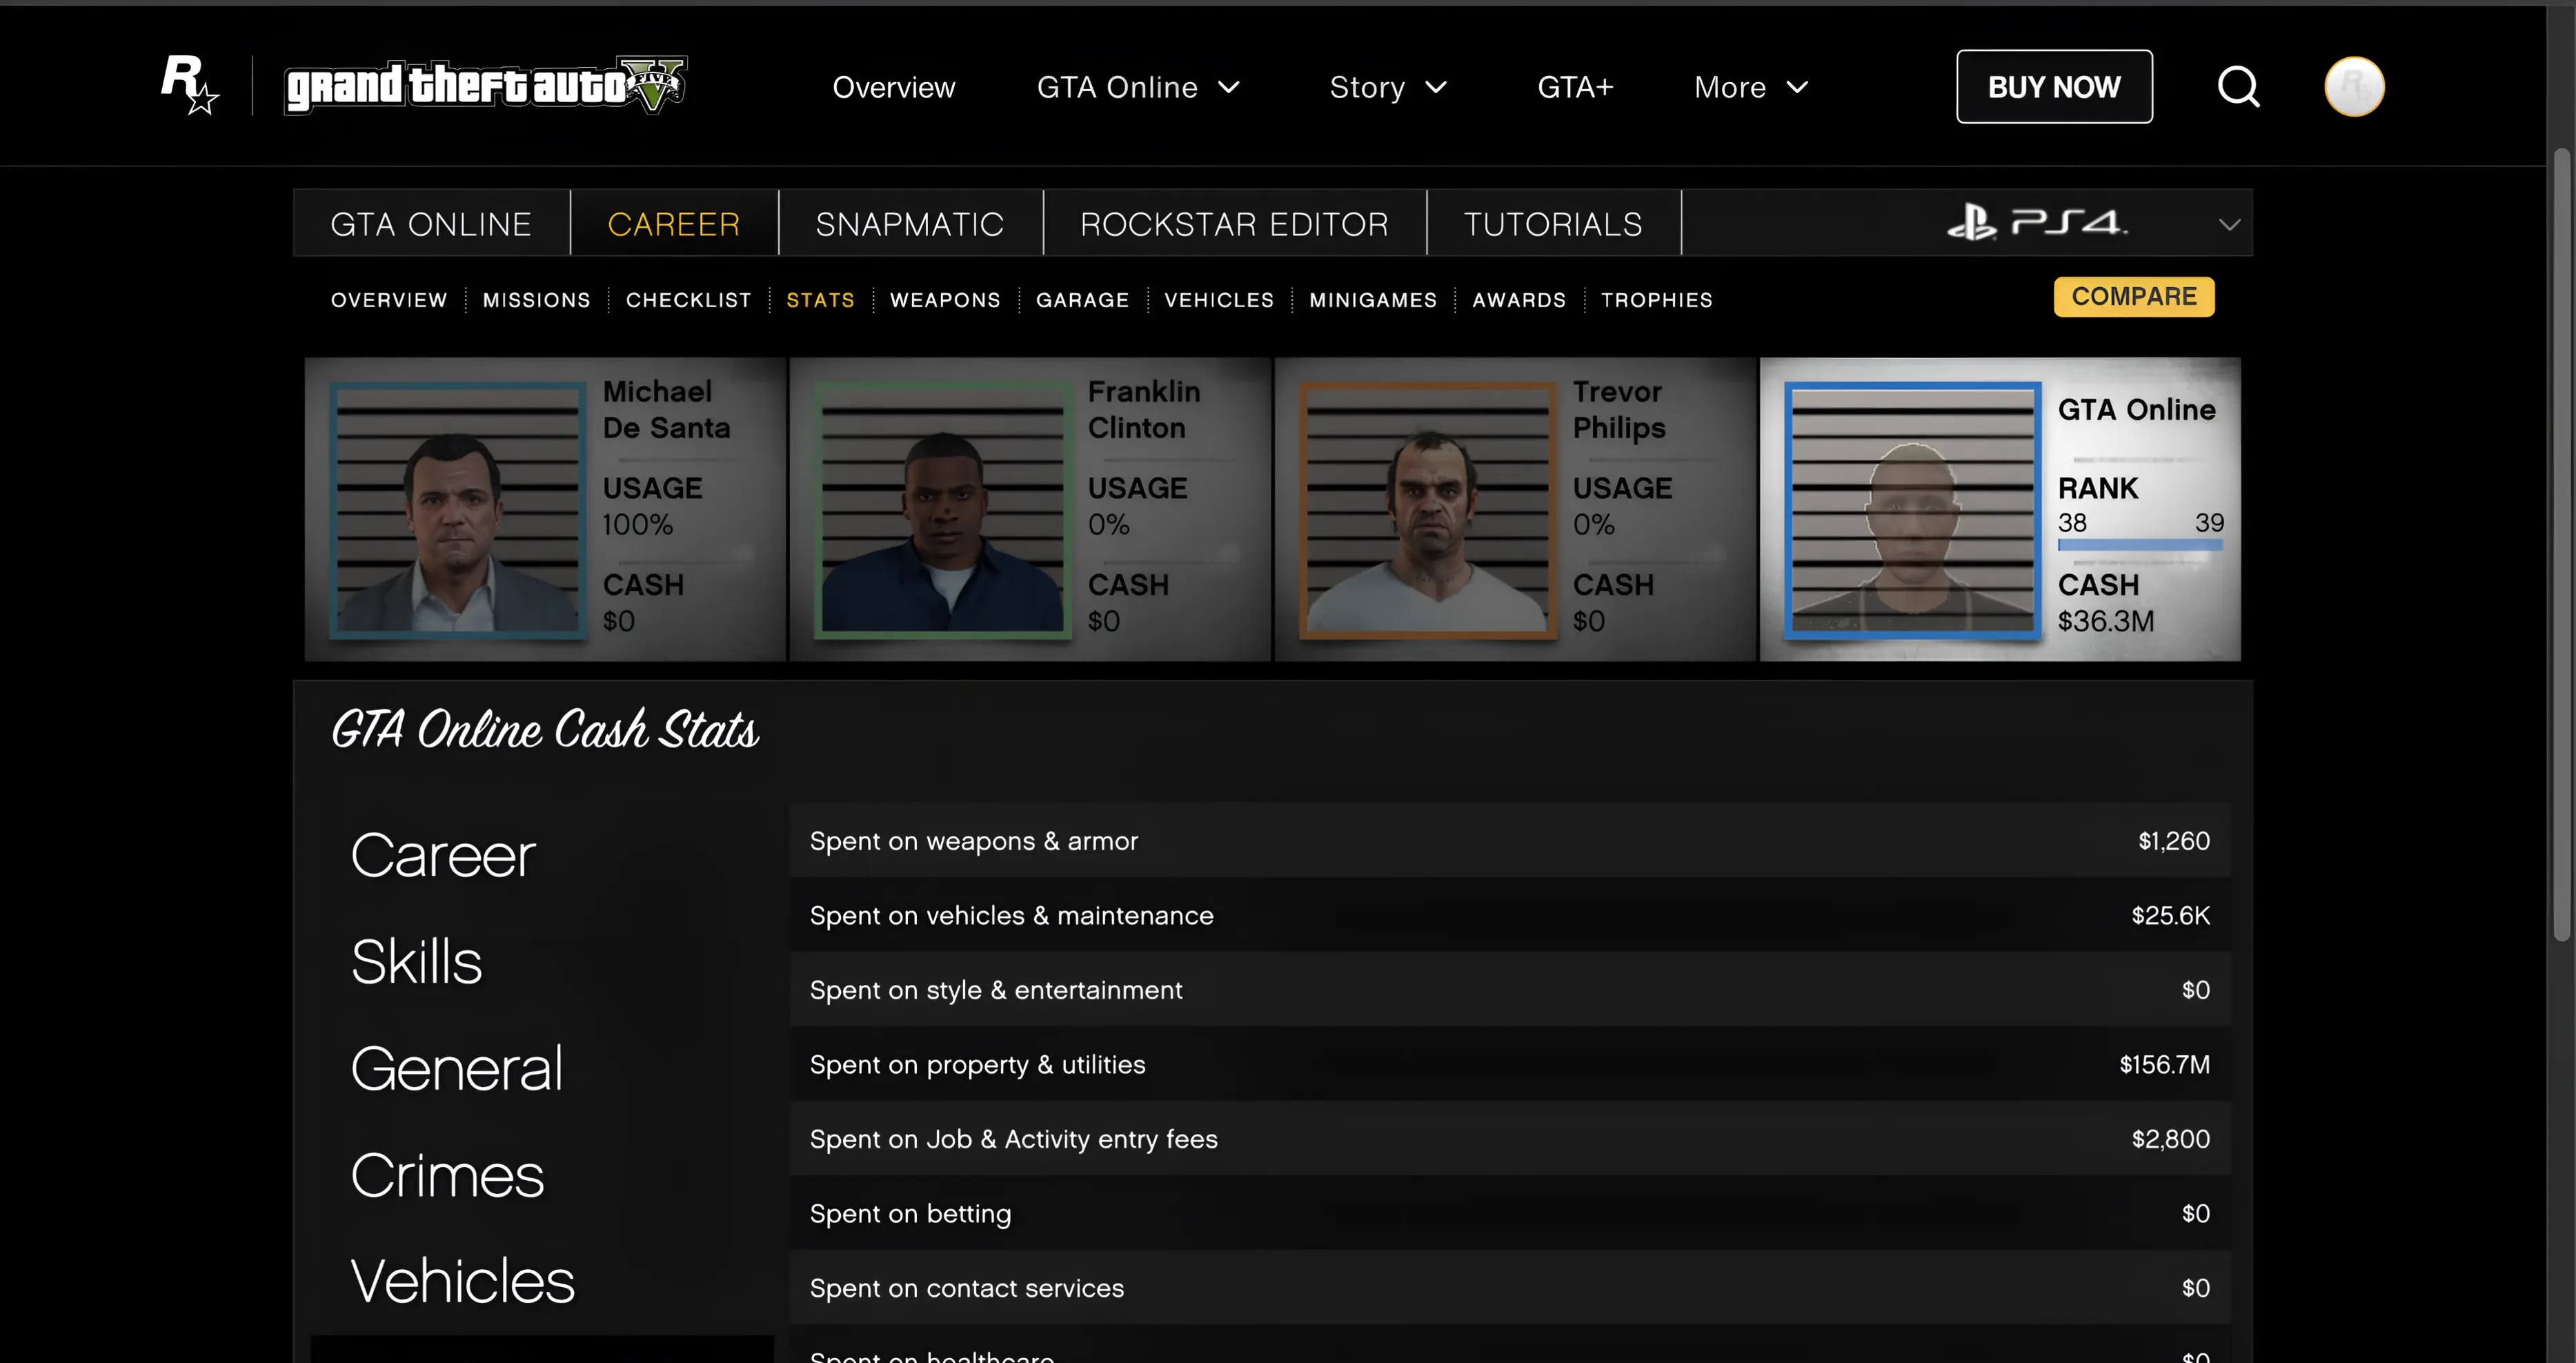Click the PlayStation PS4 logo
Screen dimensions: 2576x1363
(x=2037, y=222)
